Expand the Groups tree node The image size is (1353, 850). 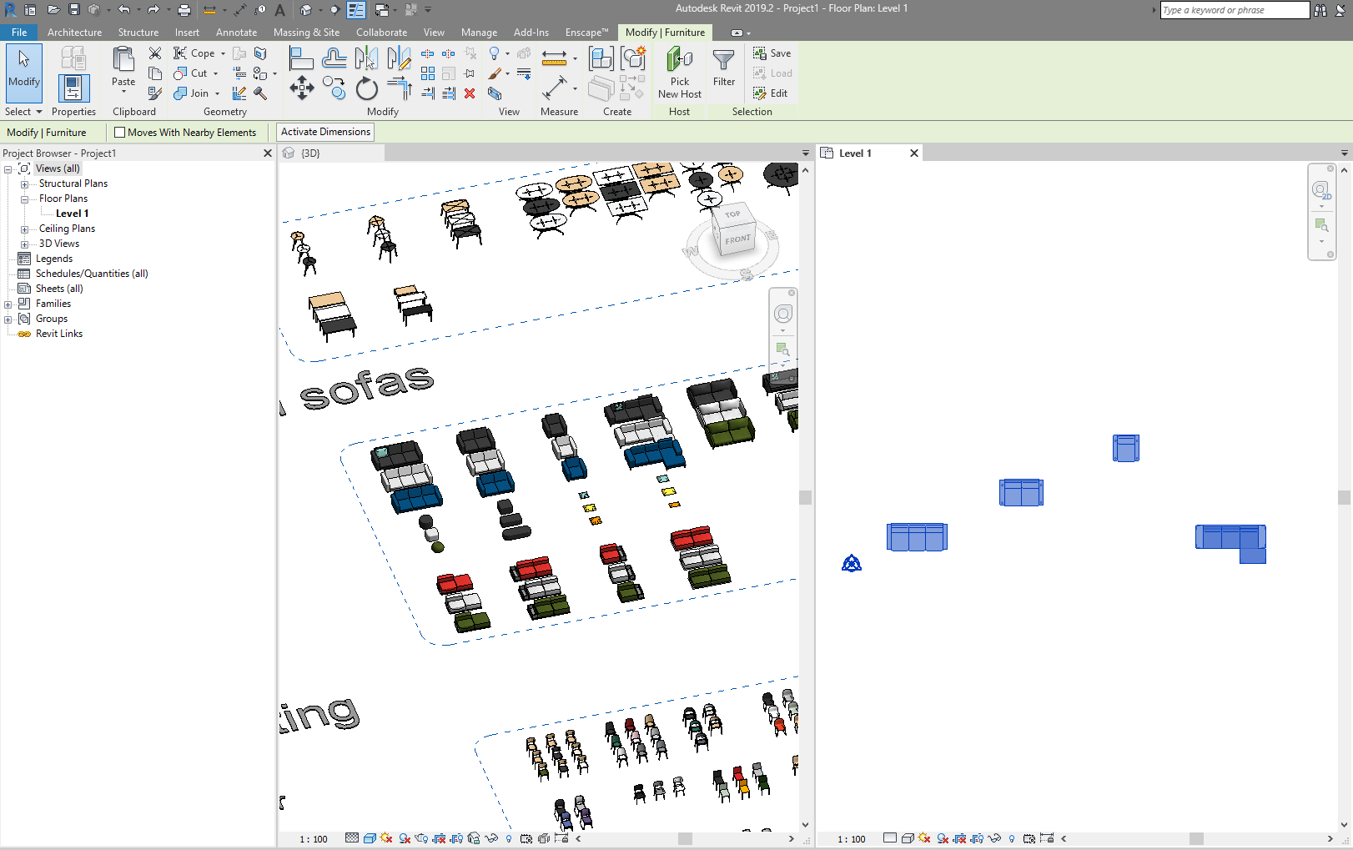pos(8,319)
